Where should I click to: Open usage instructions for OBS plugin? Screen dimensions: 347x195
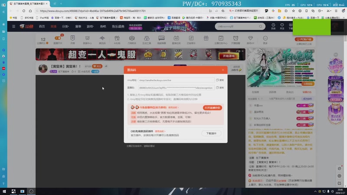(160, 131)
